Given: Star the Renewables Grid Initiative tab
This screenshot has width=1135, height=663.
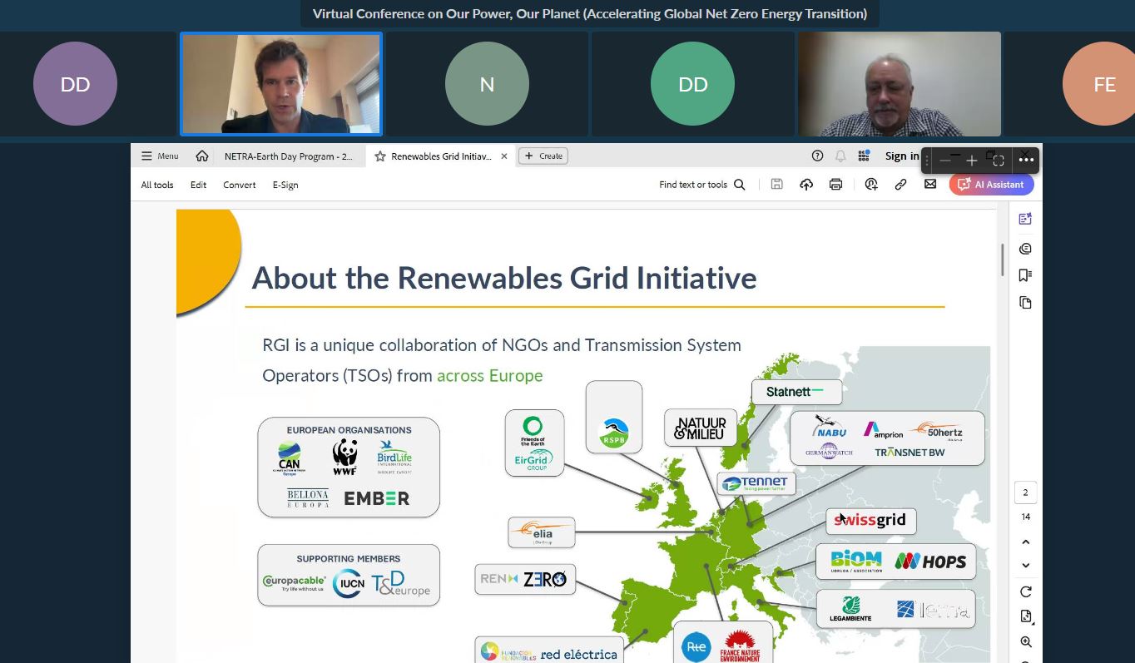Looking at the screenshot, I should [x=380, y=156].
